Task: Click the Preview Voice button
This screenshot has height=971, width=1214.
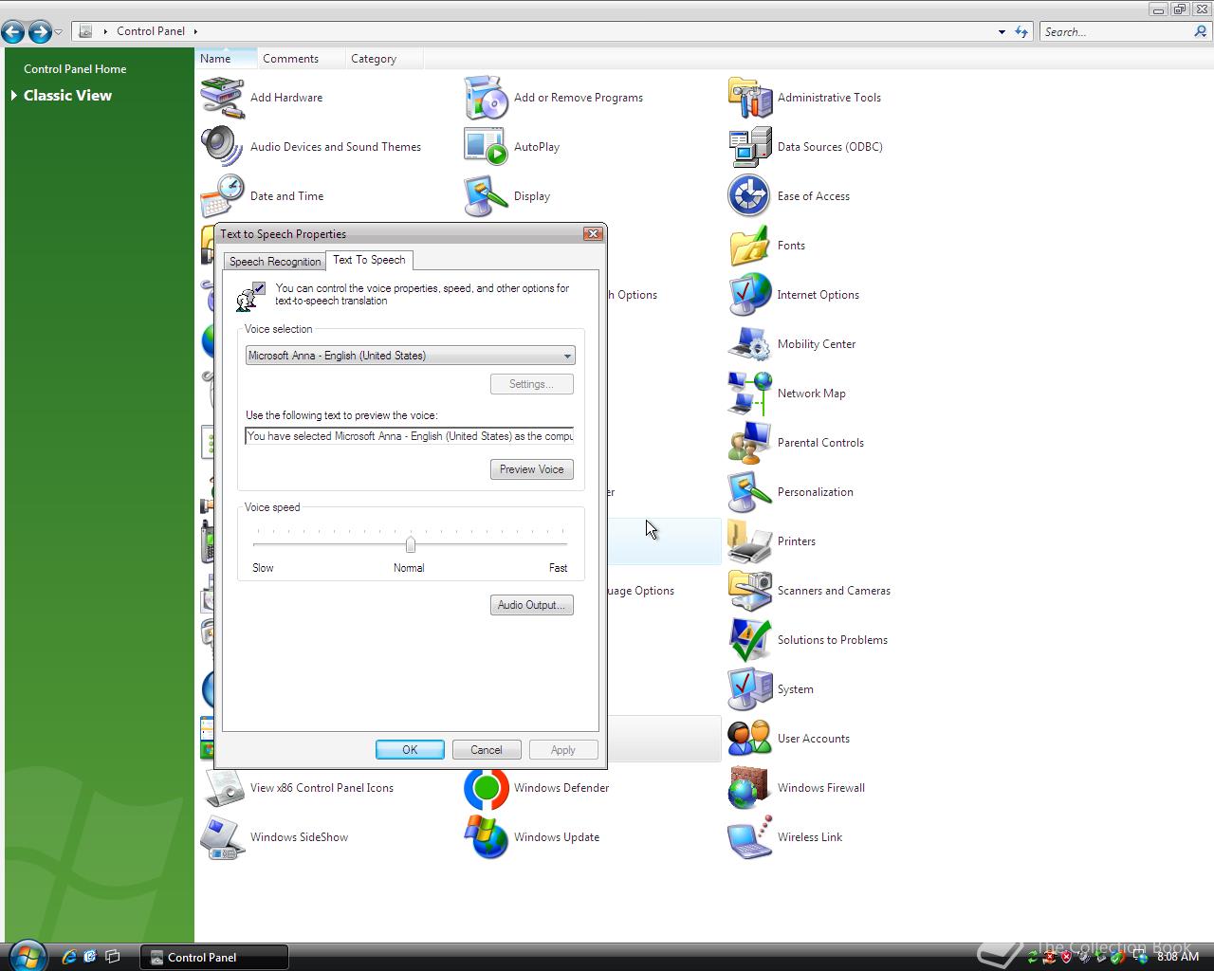Action: point(532,469)
